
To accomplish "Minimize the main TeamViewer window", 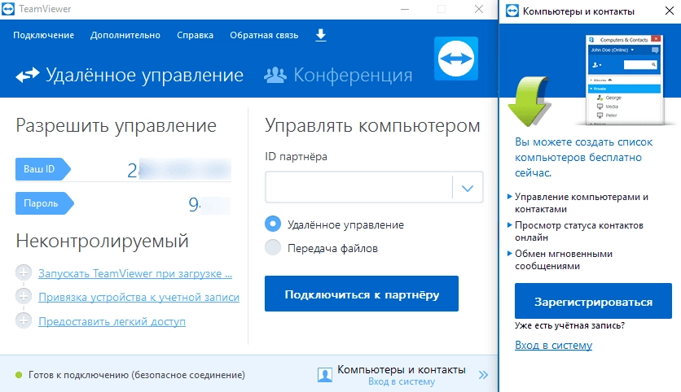I will pyautogui.click(x=405, y=9).
